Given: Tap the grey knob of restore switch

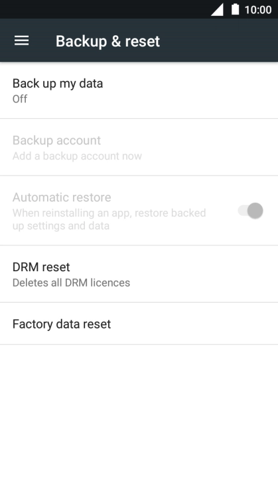Looking at the screenshot, I should pos(255,211).
